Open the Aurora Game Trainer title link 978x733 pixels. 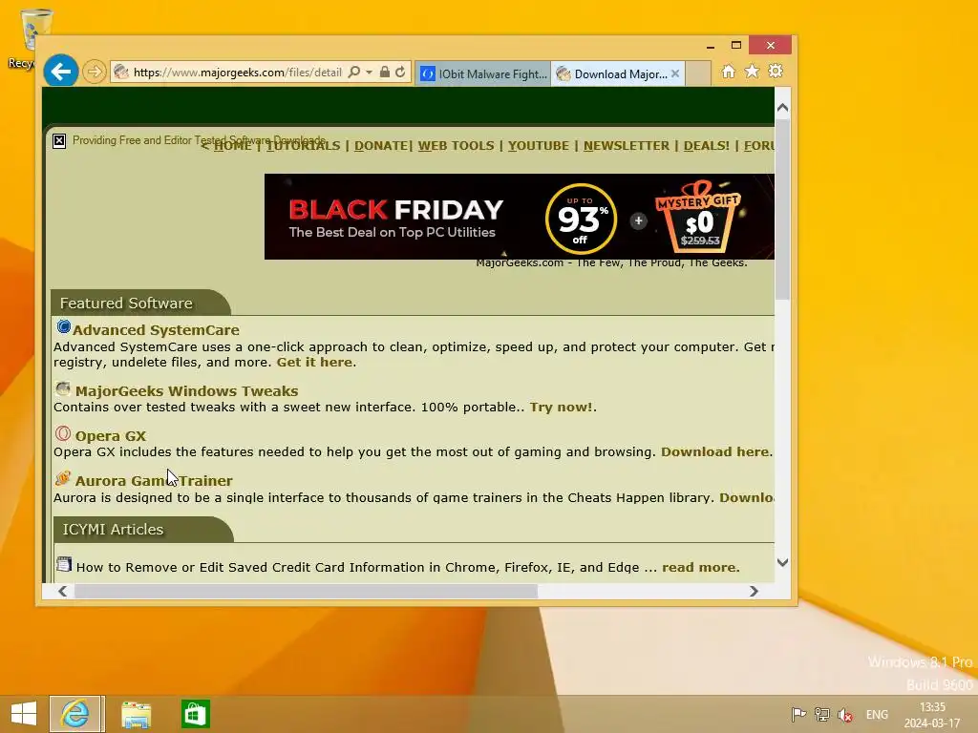(154, 481)
